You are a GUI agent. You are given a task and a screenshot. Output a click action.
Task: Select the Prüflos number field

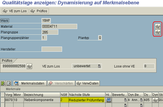pos(14,66)
